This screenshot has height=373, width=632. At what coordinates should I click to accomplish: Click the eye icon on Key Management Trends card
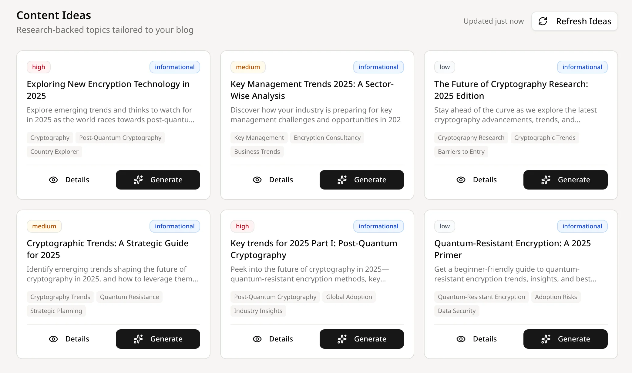(x=257, y=180)
